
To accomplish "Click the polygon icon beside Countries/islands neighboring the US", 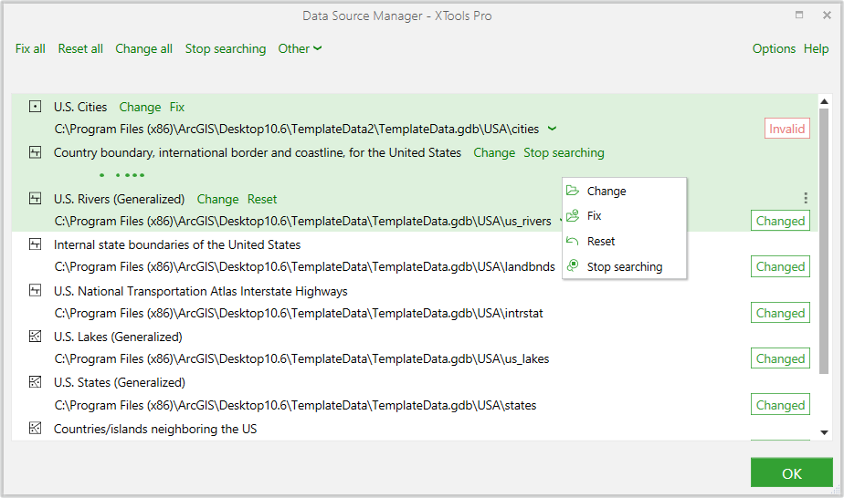I will point(35,428).
